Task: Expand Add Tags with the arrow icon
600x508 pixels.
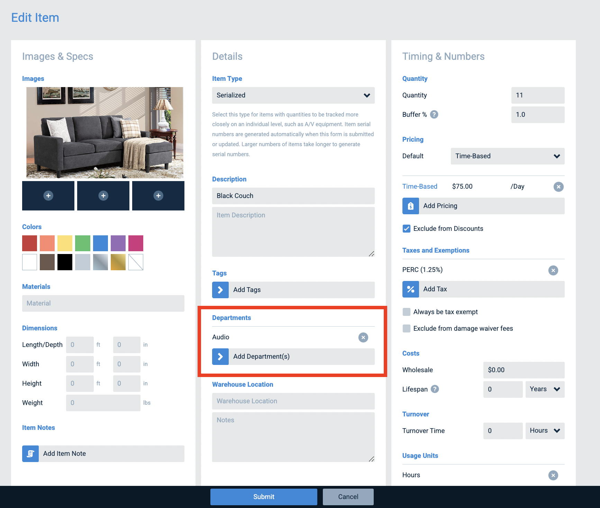Action: pyautogui.click(x=220, y=290)
